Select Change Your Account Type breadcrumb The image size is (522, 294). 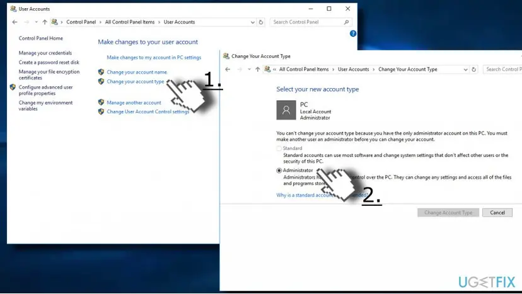[407, 69]
